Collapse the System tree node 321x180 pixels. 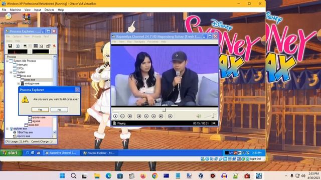tap(11, 72)
